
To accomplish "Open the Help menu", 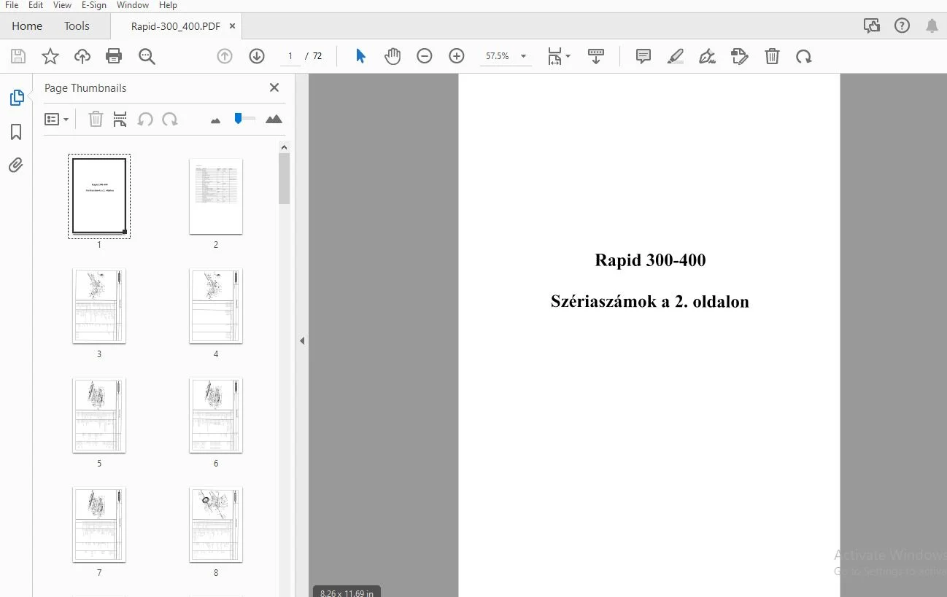I will tap(168, 5).
